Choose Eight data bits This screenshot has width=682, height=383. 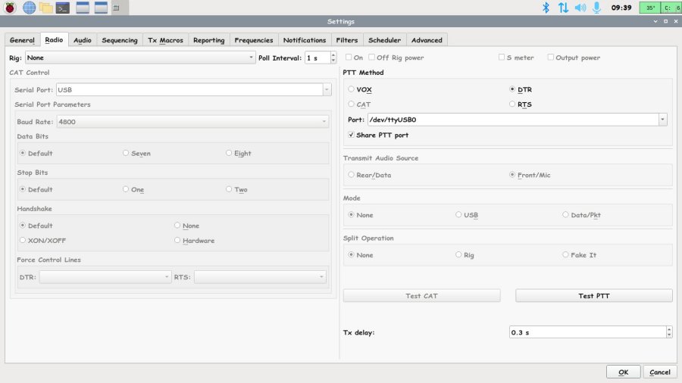pyautogui.click(x=239, y=154)
